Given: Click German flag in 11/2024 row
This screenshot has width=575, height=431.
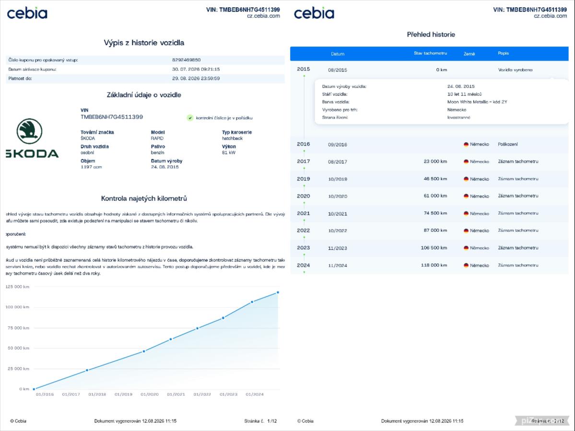Looking at the screenshot, I should tap(466, 265).
